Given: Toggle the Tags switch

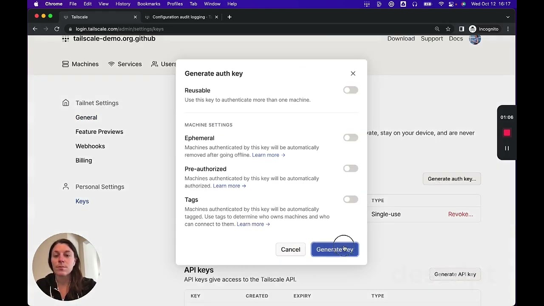Looking at the screenshot, I should [351, 199].
